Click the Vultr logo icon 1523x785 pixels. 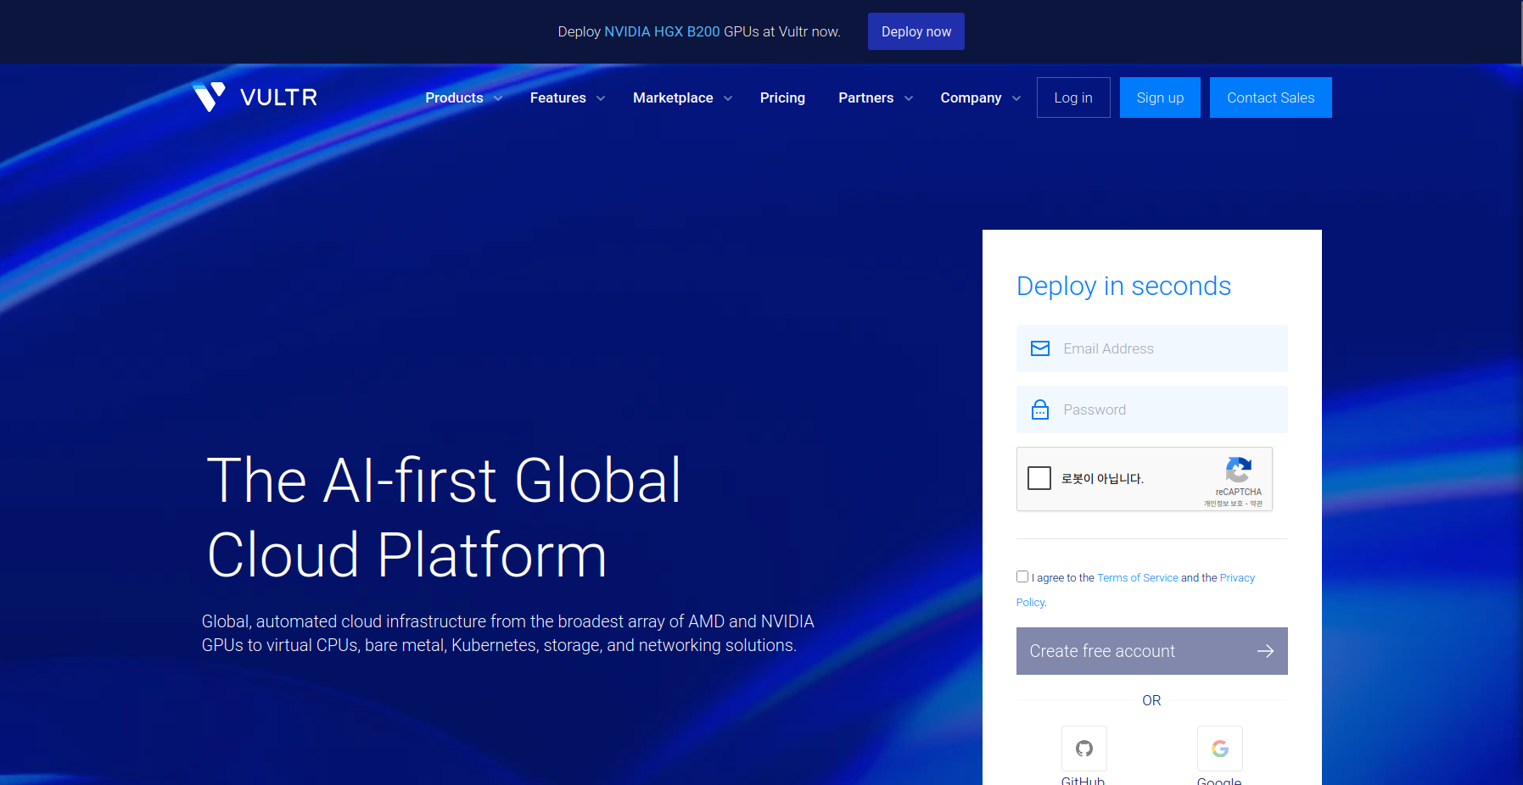click(209, 97)
